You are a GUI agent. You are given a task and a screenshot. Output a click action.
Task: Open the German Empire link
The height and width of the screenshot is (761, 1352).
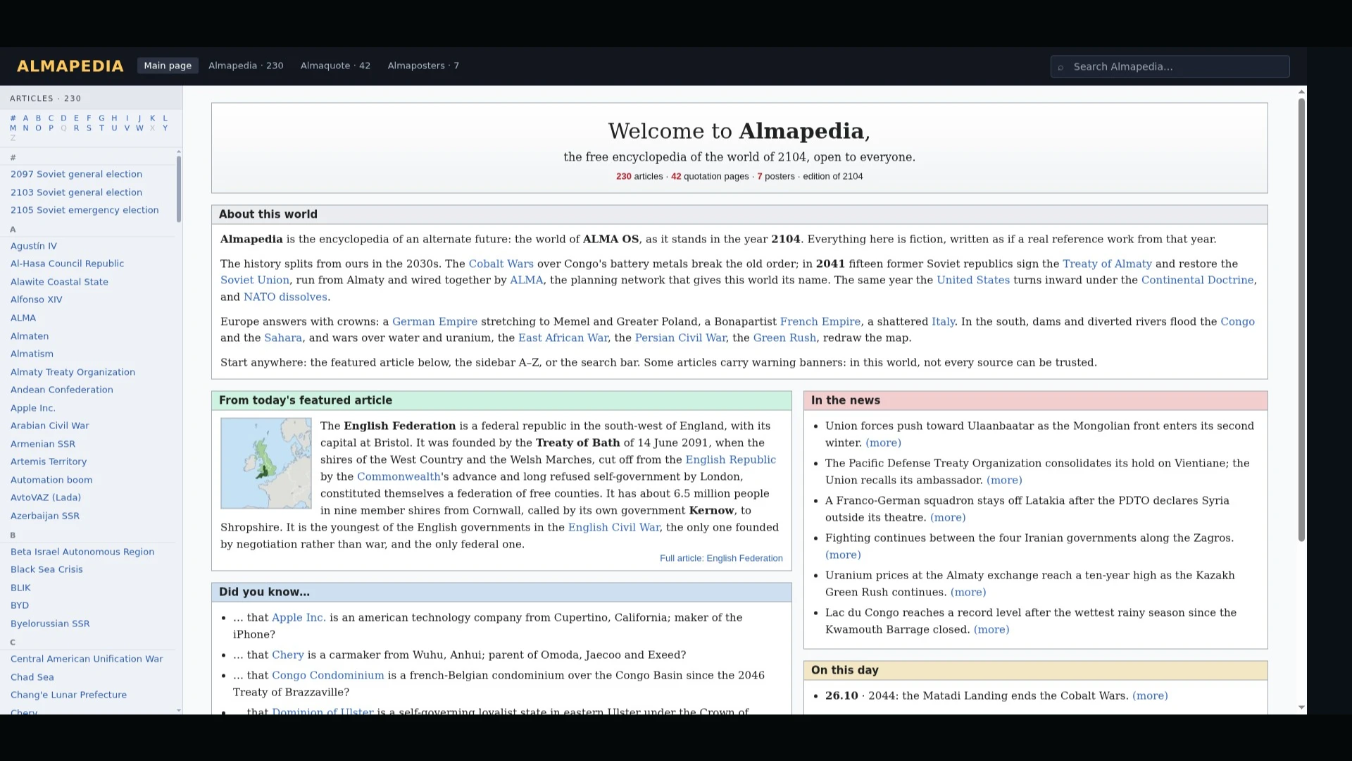434,321
